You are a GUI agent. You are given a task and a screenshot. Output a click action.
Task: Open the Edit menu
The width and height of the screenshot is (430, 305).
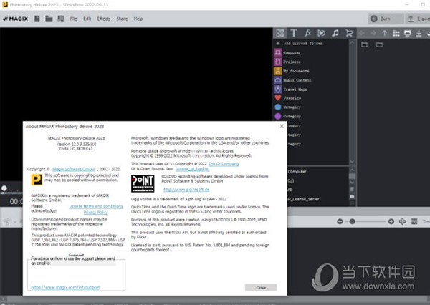[87, 19]
